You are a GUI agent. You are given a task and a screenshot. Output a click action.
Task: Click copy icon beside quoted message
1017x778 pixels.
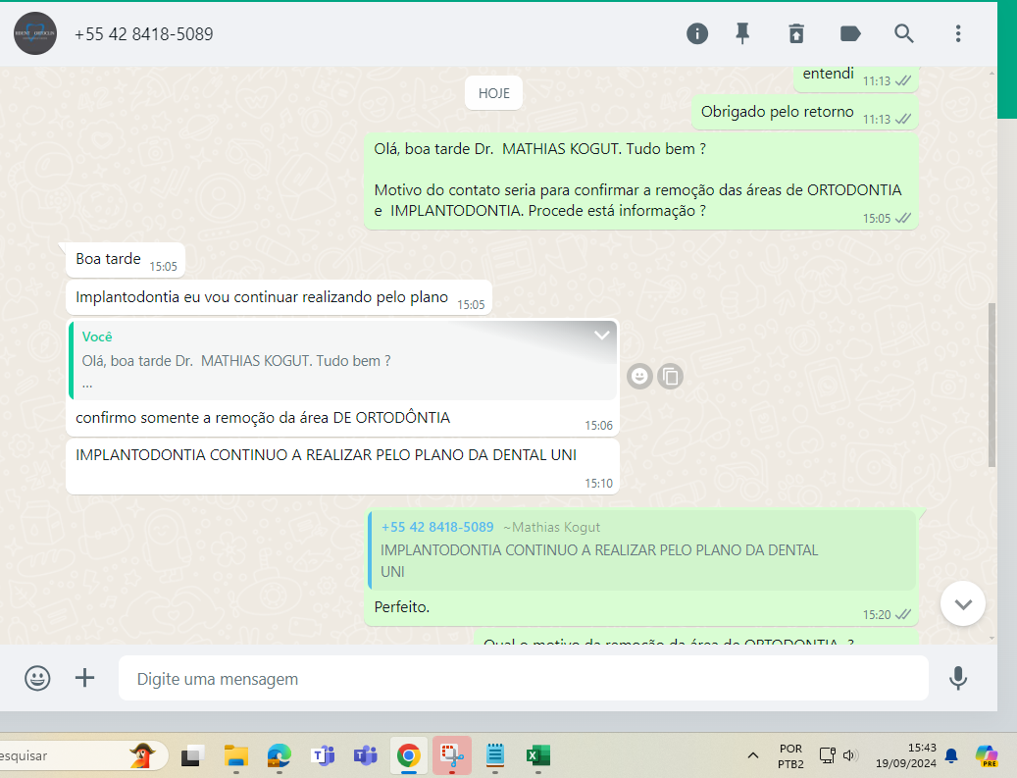[670, 376]
